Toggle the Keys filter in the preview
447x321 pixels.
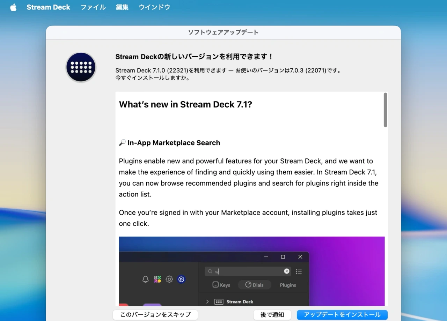pyautogui.click(x=221, y=285)
